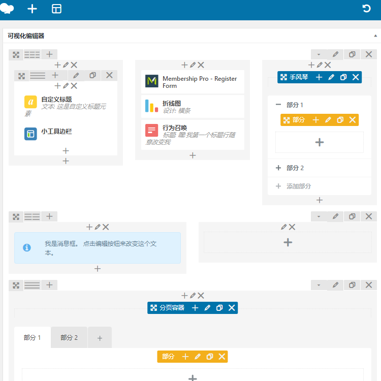The width and height of the screenshot is (381, 381).
Task: Edit the row containing the 手风琴 accordion
Action: (335, 54)
